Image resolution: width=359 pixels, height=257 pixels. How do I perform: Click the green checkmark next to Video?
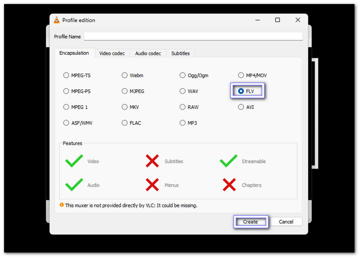pos(74,161)
